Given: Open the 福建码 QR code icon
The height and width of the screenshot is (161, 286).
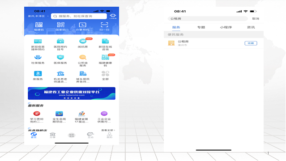Looking at the screenshot, I should [38, 25].
